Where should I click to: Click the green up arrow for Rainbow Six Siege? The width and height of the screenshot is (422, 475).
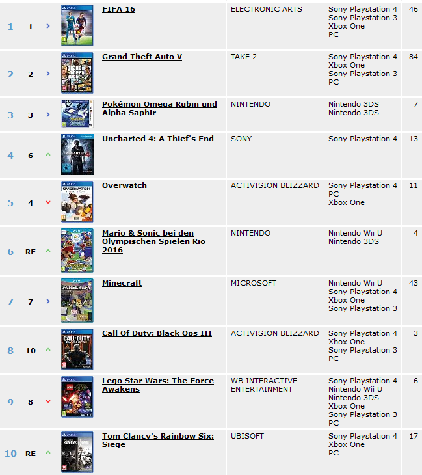48,453
